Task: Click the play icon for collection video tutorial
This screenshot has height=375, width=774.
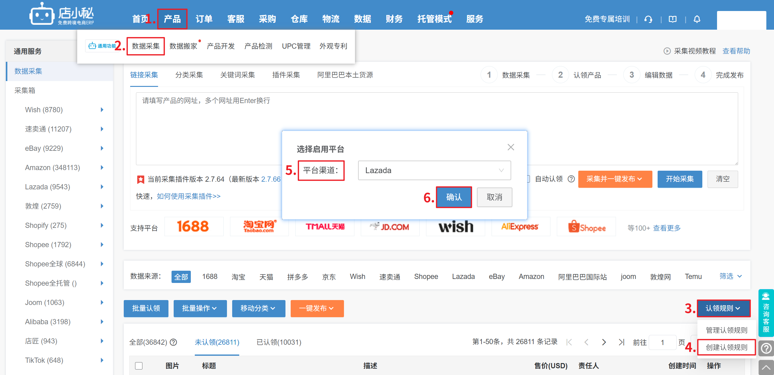Action: 667,51
